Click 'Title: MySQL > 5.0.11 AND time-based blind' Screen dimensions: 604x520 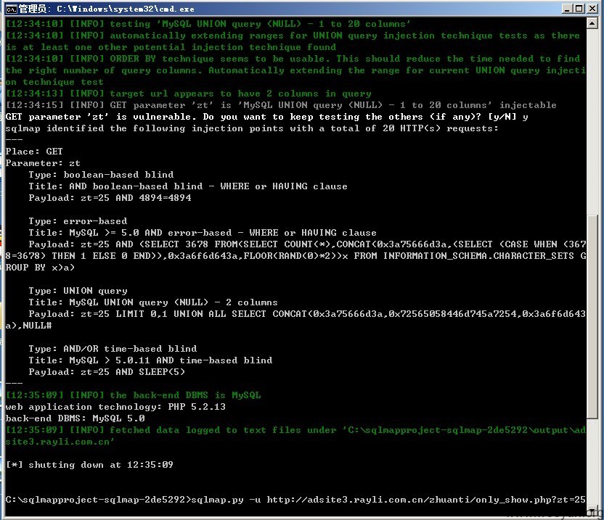150,360
